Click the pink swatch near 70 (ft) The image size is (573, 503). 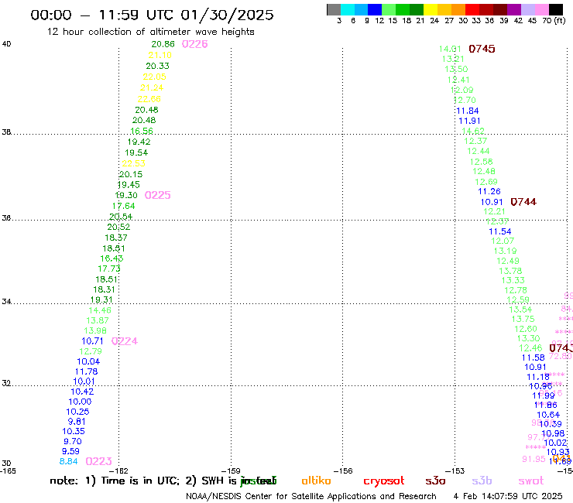[541, 9]
